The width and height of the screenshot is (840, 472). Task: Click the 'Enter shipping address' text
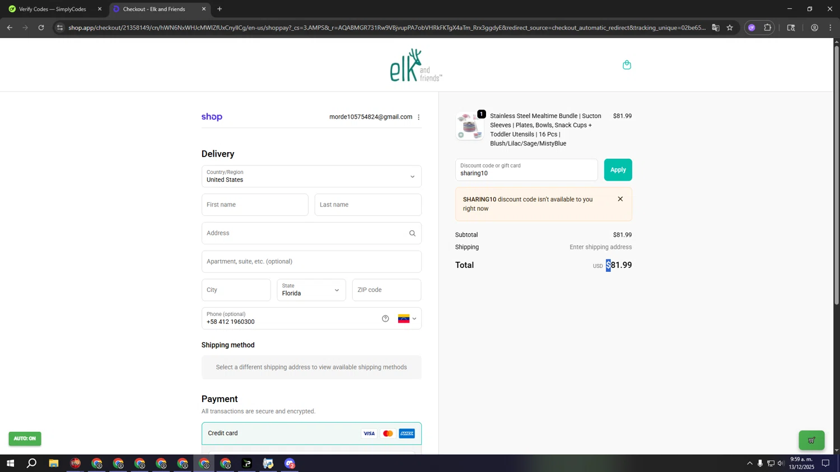[x=600, y=247]
